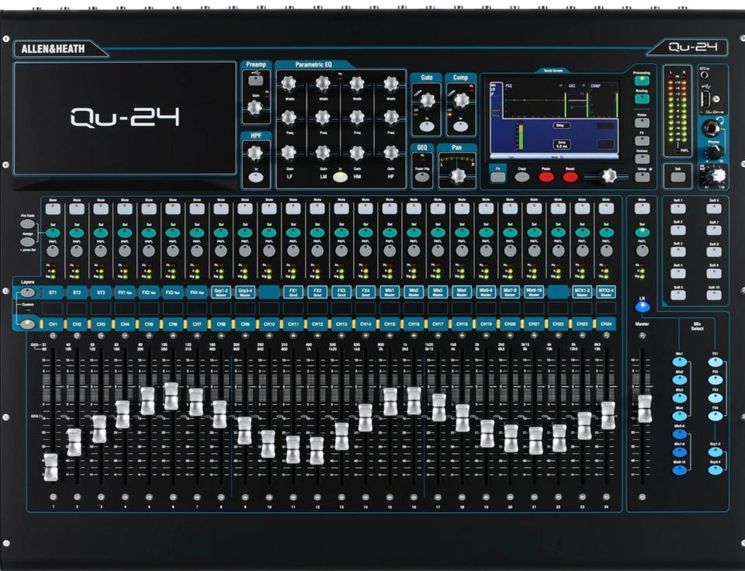Choose FX1 in the Mix Select section
Screen dimensions: 745x571
[x=715, y=362]
